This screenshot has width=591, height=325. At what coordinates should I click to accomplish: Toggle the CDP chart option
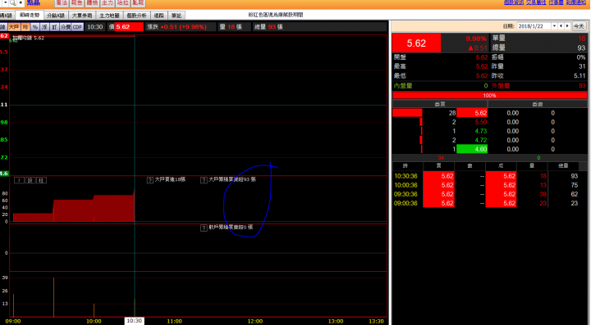pos(77,27)
